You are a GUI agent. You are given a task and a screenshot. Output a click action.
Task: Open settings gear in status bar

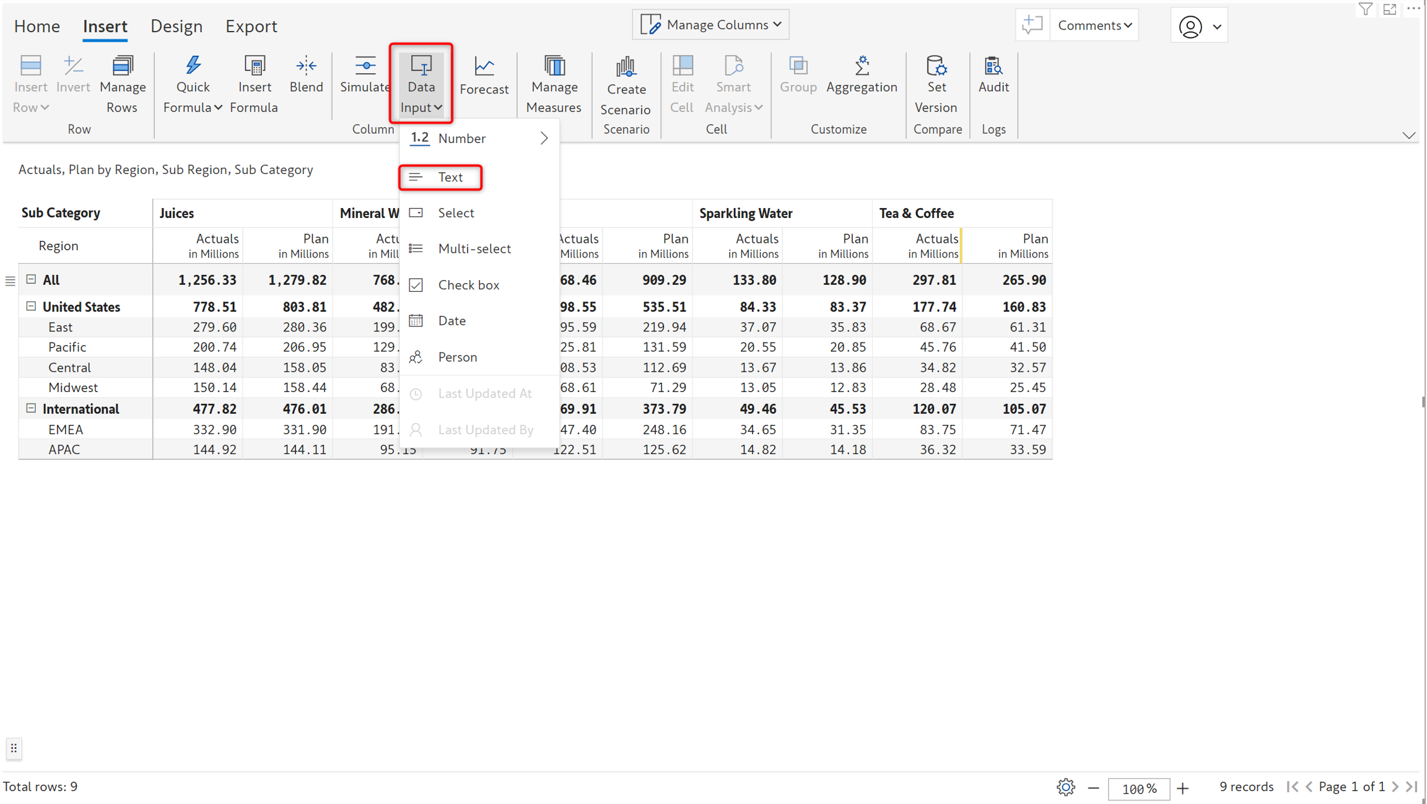click(x=1065, y=787)
